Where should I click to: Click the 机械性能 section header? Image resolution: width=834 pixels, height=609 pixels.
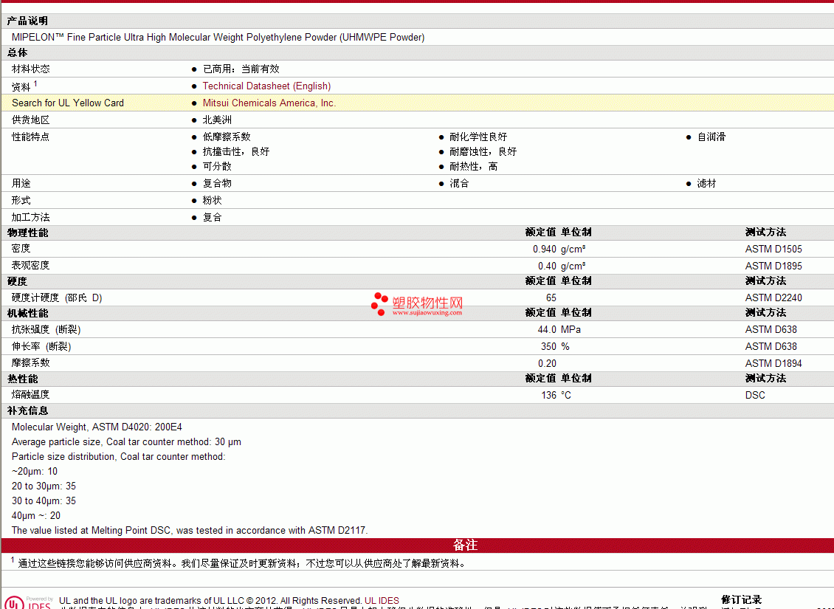[x=27, y=313]
